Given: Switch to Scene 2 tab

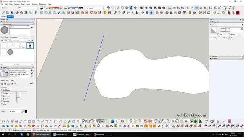Looking at the screenshot, I should 10,16.
